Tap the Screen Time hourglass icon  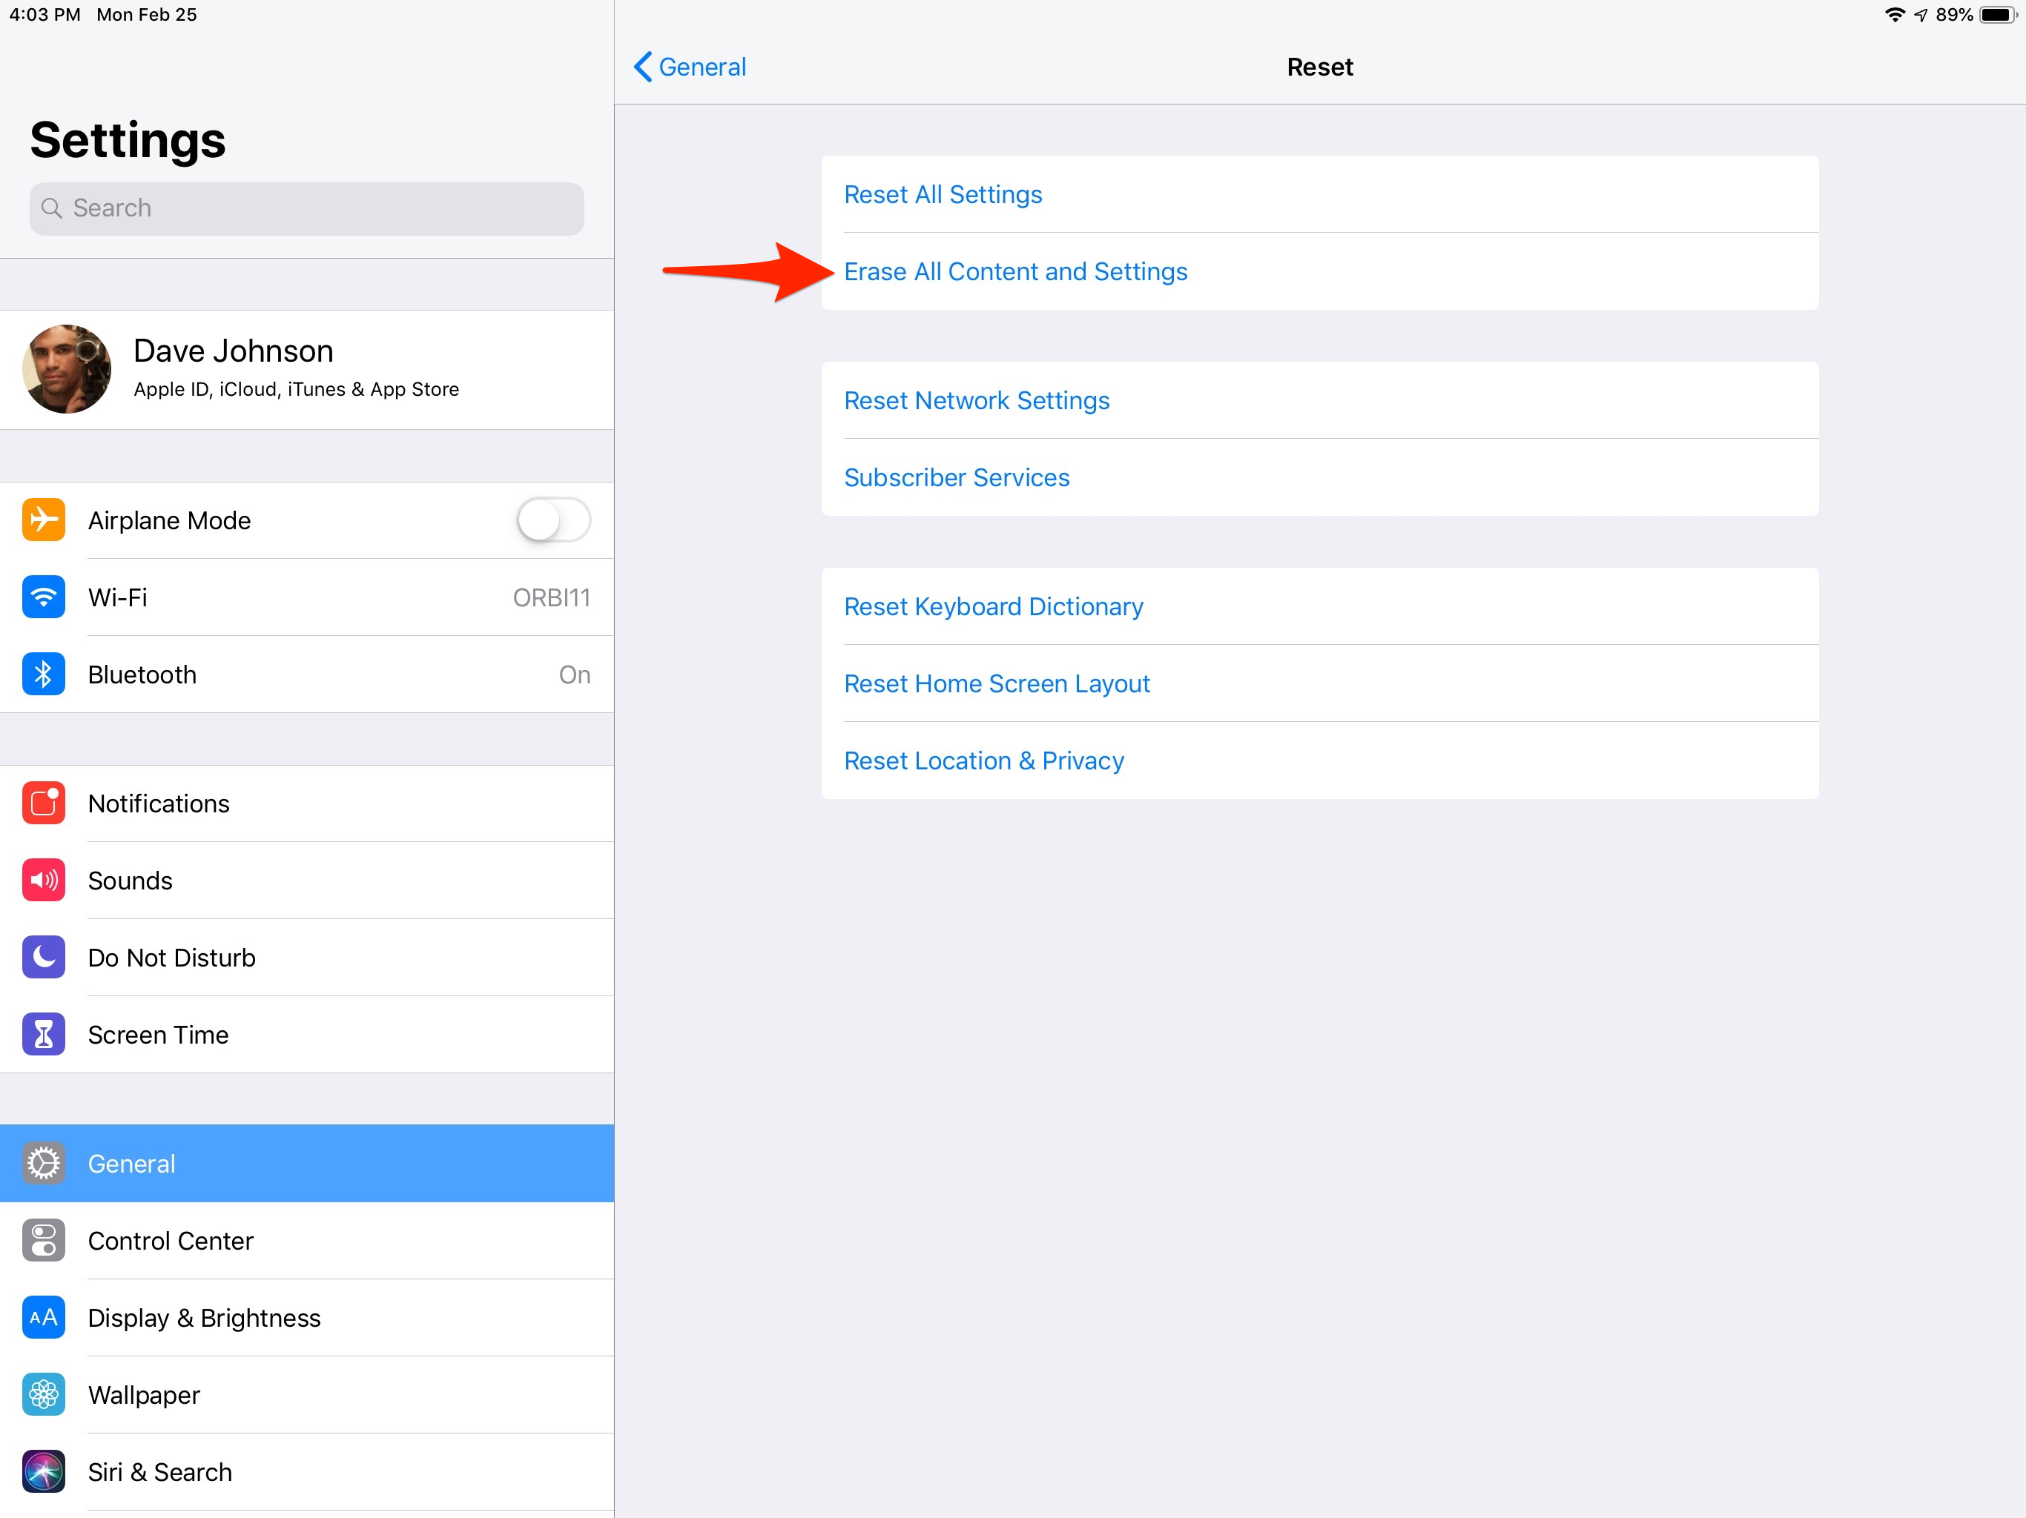pos(43,1035)
